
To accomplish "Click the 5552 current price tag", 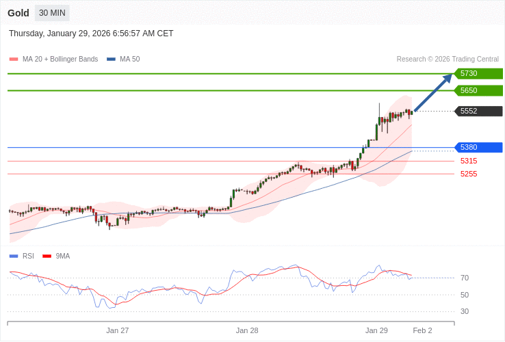I will click(478, 111).
